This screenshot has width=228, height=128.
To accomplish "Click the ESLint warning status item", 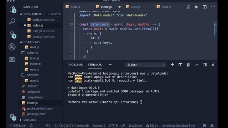I will [x=152, y=126].
